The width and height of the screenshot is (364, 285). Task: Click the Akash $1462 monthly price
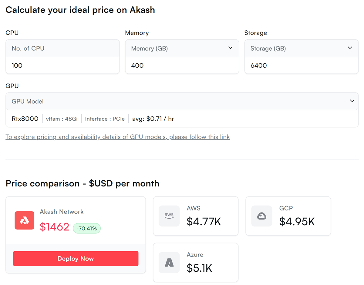tap(55, 227)
